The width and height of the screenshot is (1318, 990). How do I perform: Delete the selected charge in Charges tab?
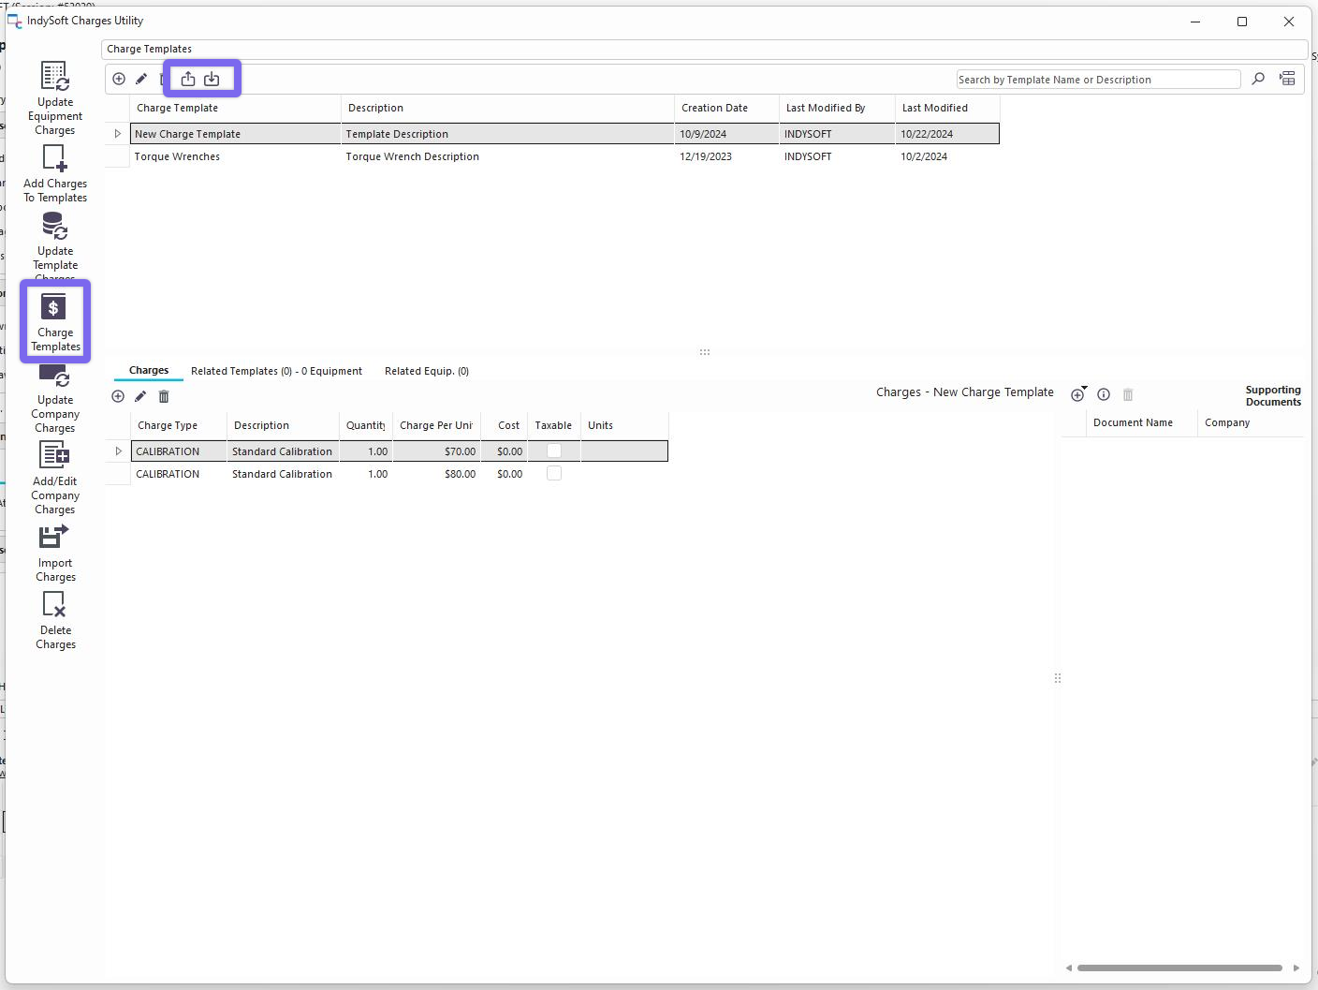pos(164,396)
